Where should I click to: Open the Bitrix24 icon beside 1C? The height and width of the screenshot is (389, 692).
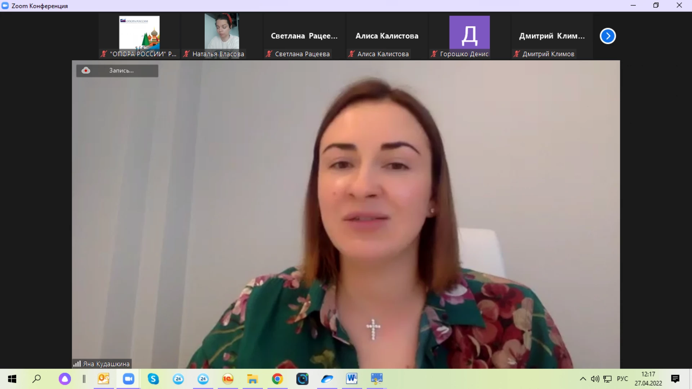click(203, 379)
